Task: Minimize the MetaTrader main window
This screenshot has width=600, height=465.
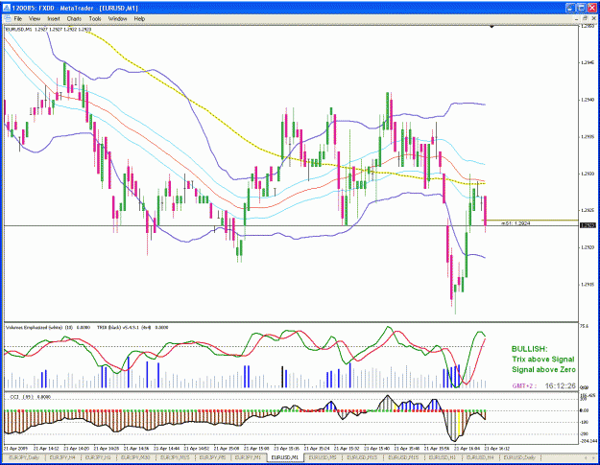Action: click(570, 8)
